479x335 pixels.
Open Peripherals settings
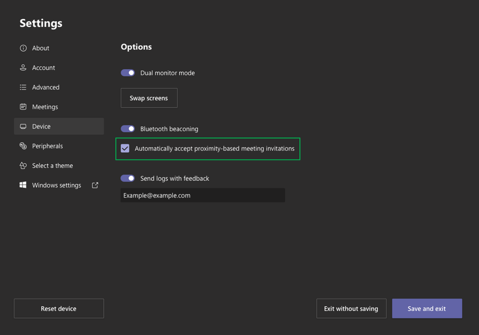pos(59,146)
